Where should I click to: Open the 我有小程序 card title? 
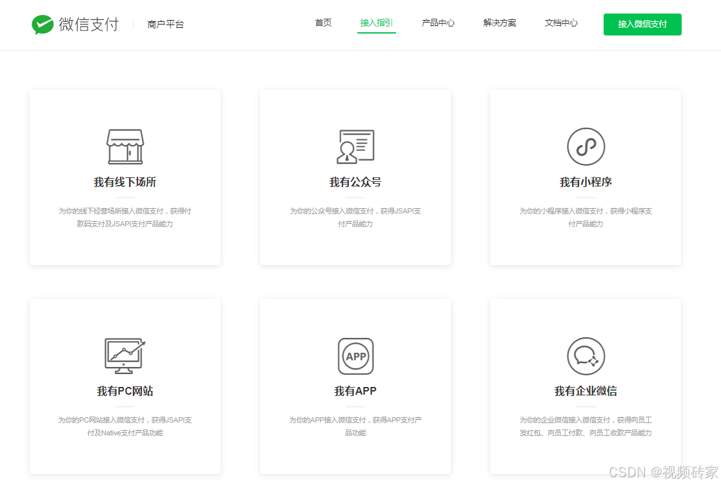click(586, 182)
